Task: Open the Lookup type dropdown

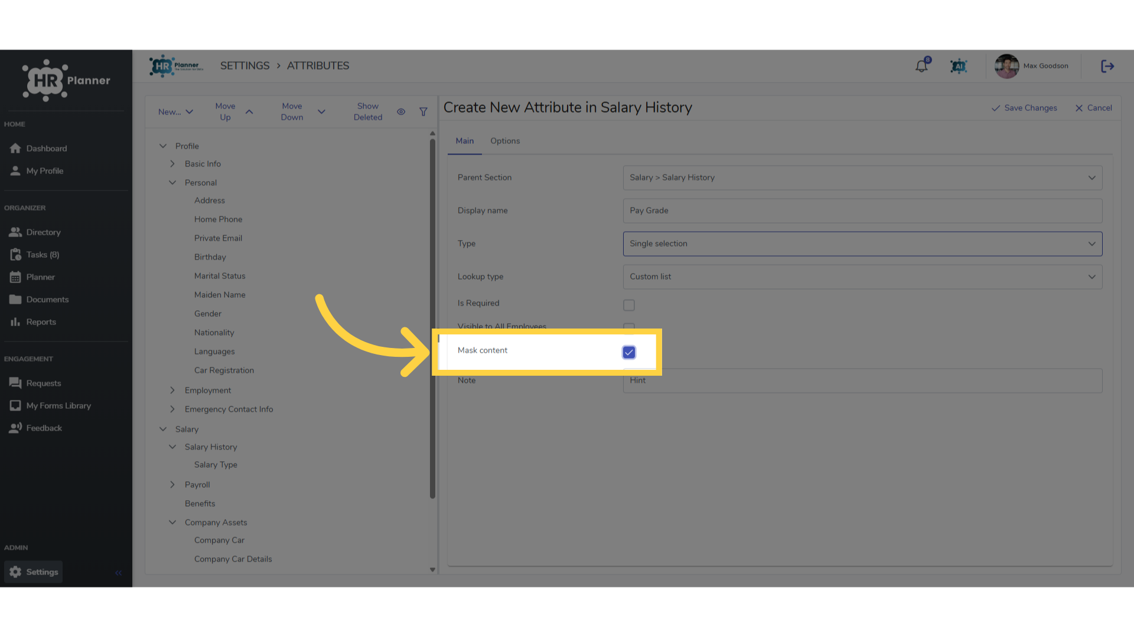Action: click(x=862, y=277)
